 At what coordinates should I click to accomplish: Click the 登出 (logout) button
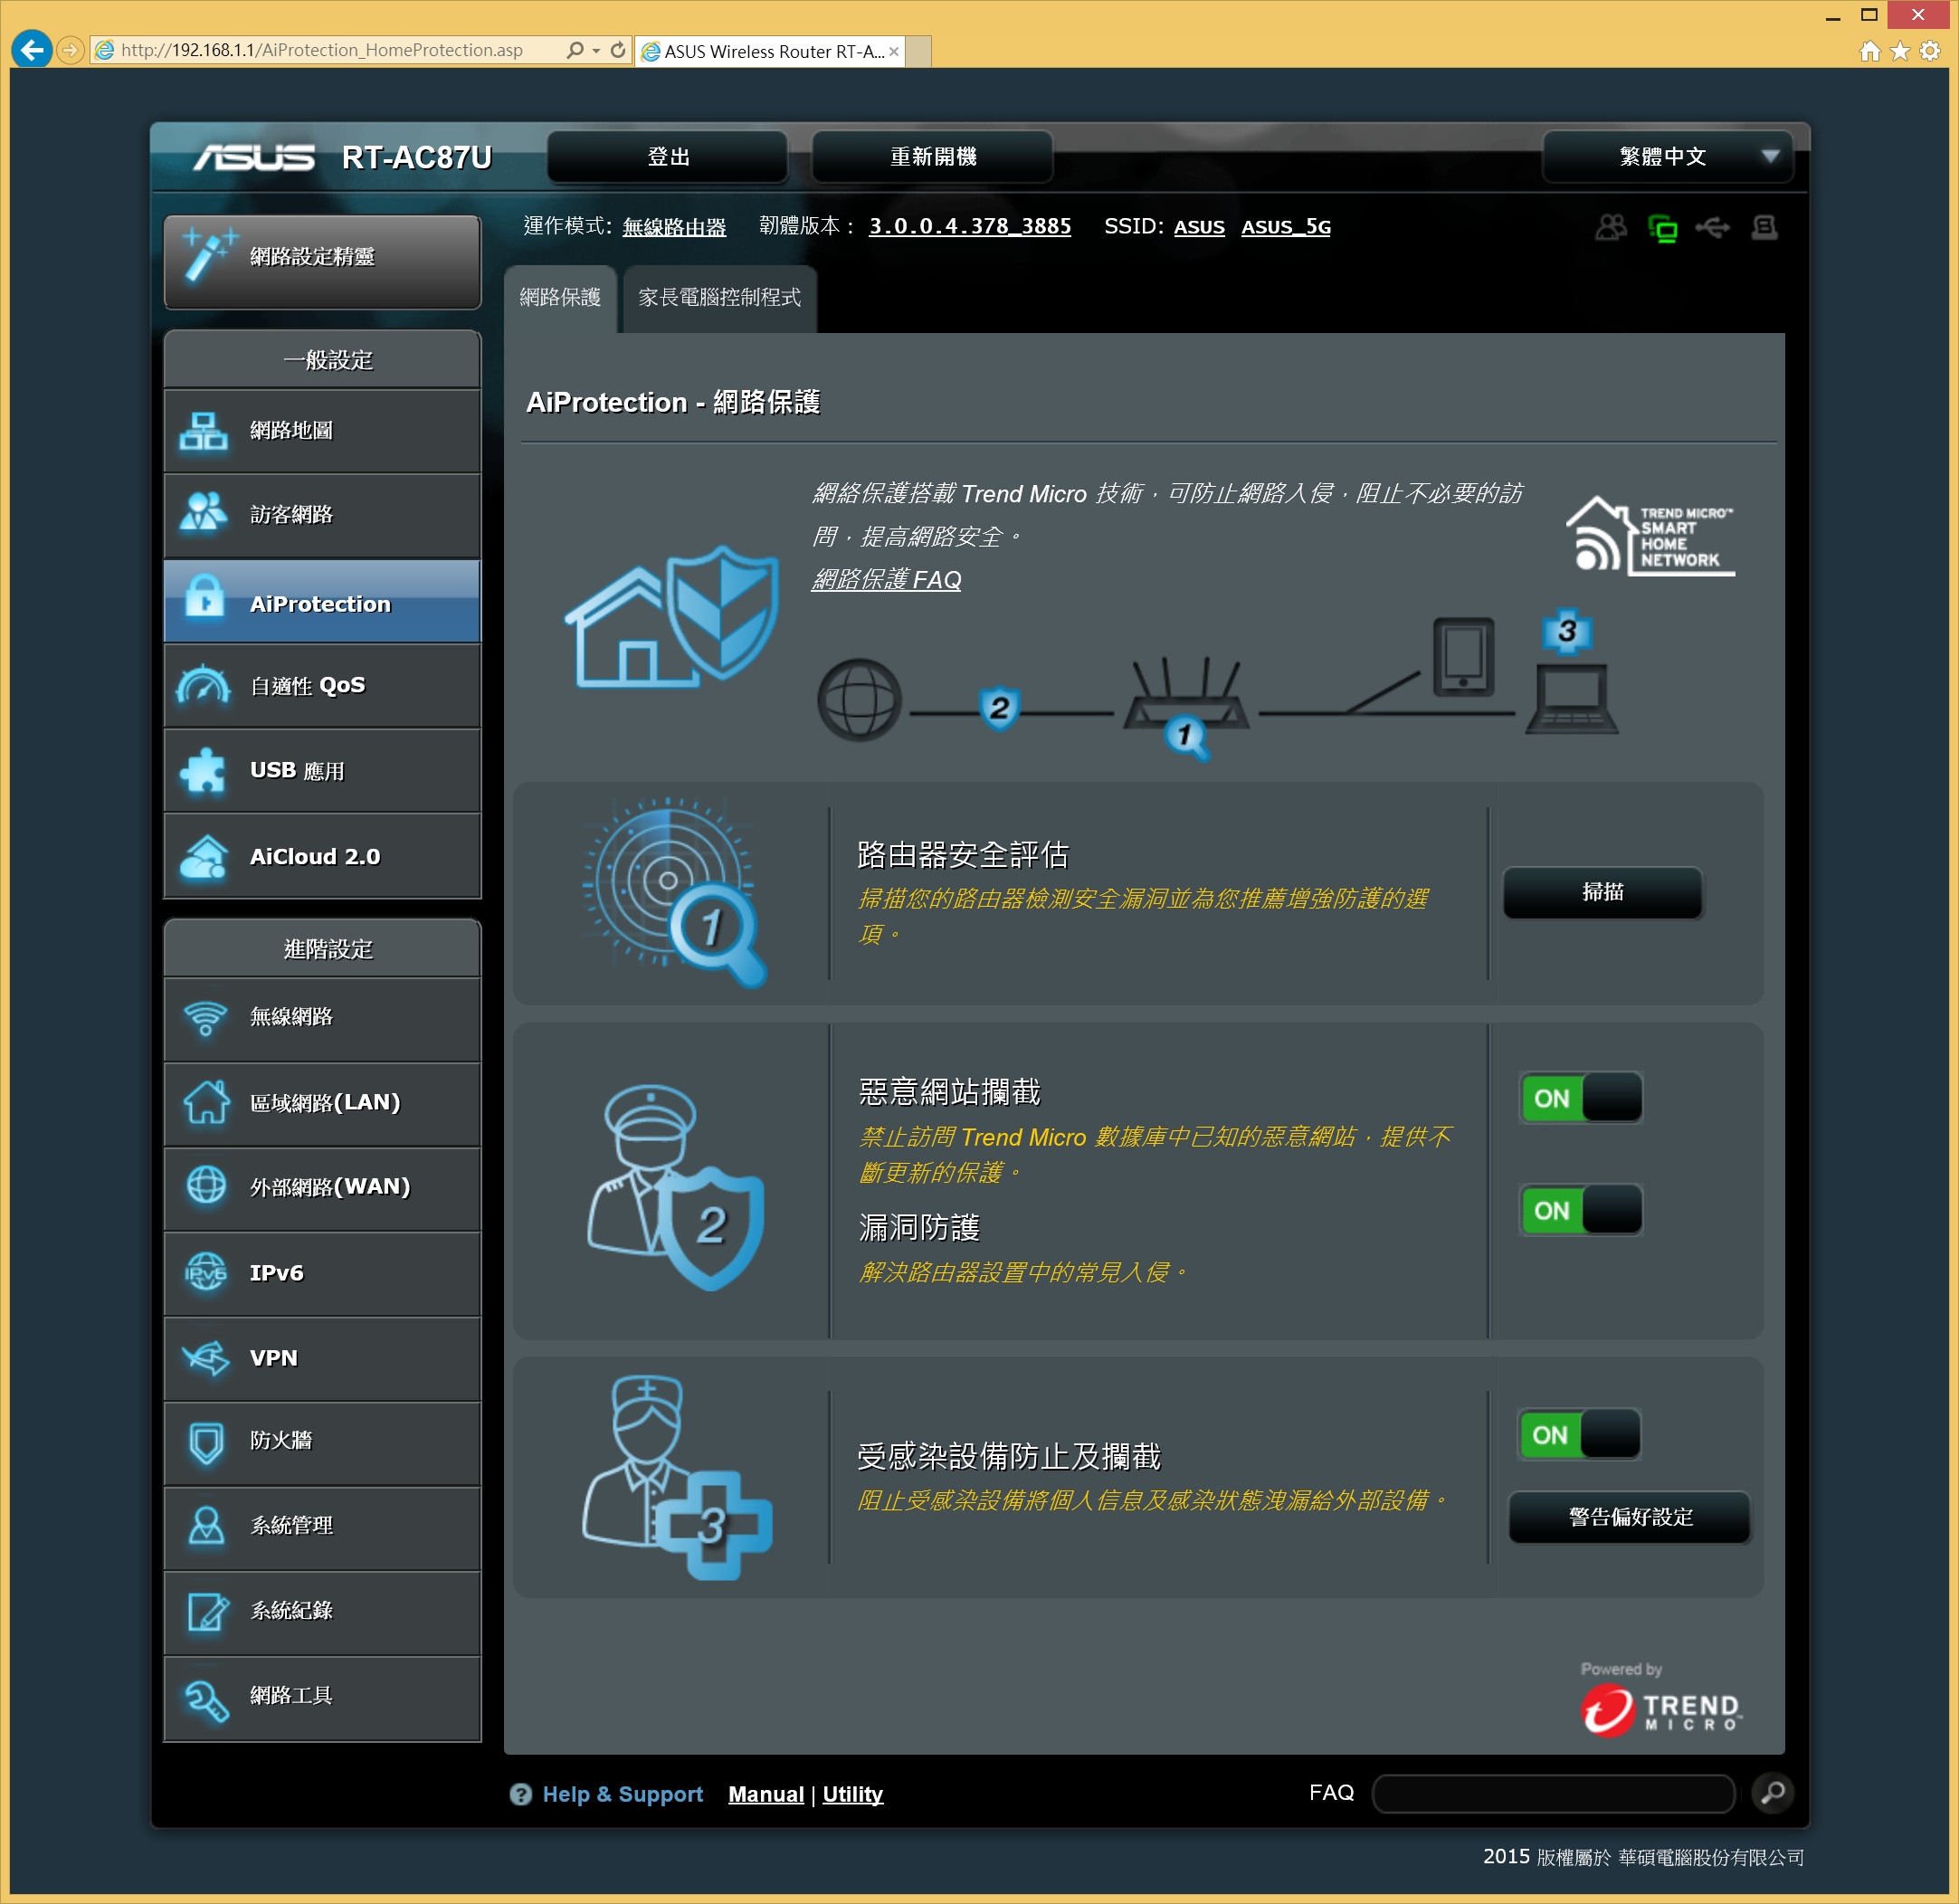[x=668, y=157]
